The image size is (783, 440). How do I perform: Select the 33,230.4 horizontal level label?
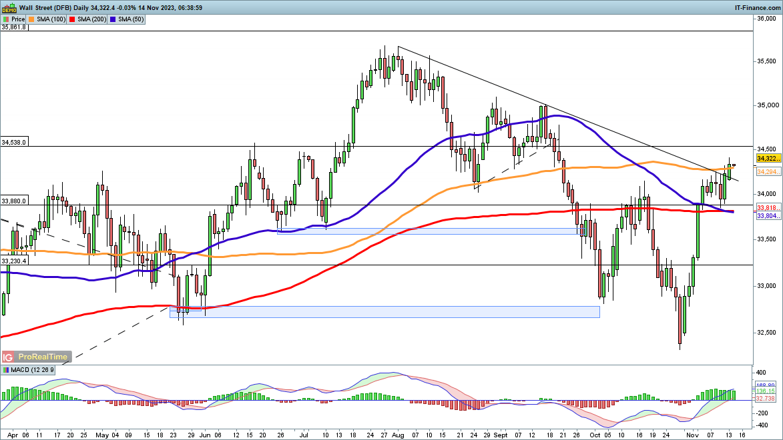coord(13,261)
